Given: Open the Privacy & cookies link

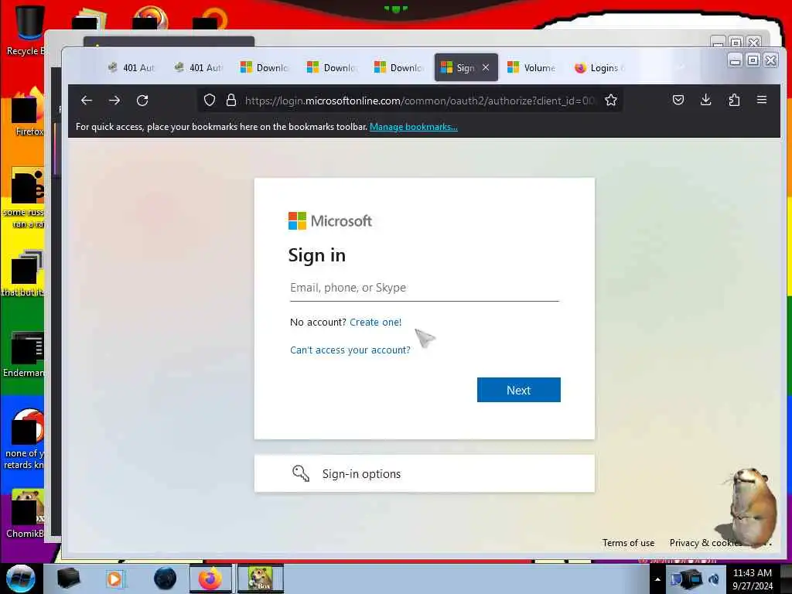Looking at the screenshot, I should [x=705, y=543].
